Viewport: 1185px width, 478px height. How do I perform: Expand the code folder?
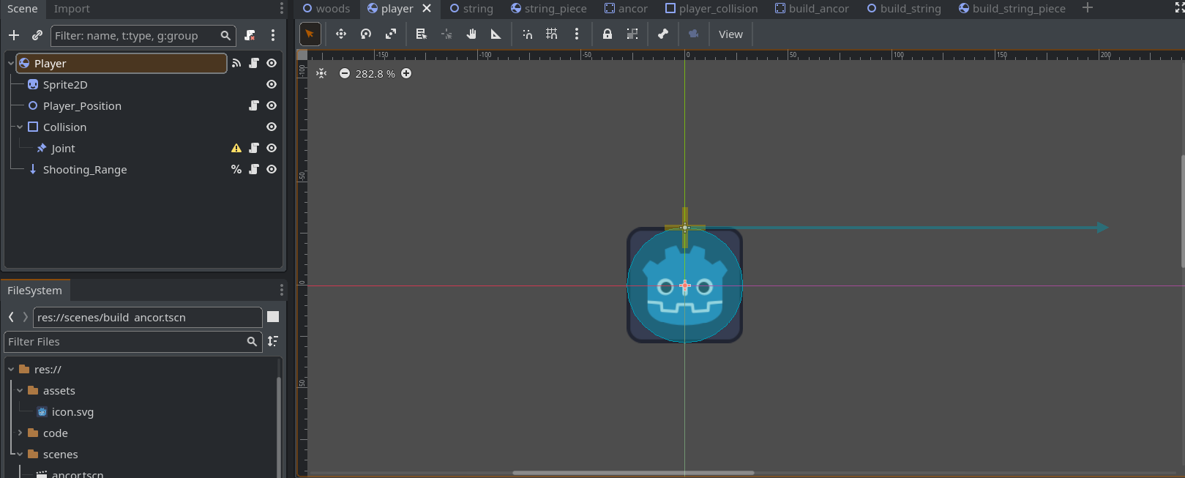pos(20,433)
